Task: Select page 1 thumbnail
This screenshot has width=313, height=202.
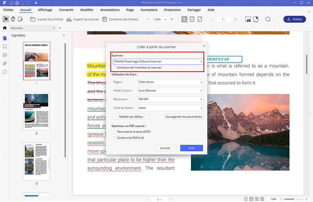Action: 36,61
